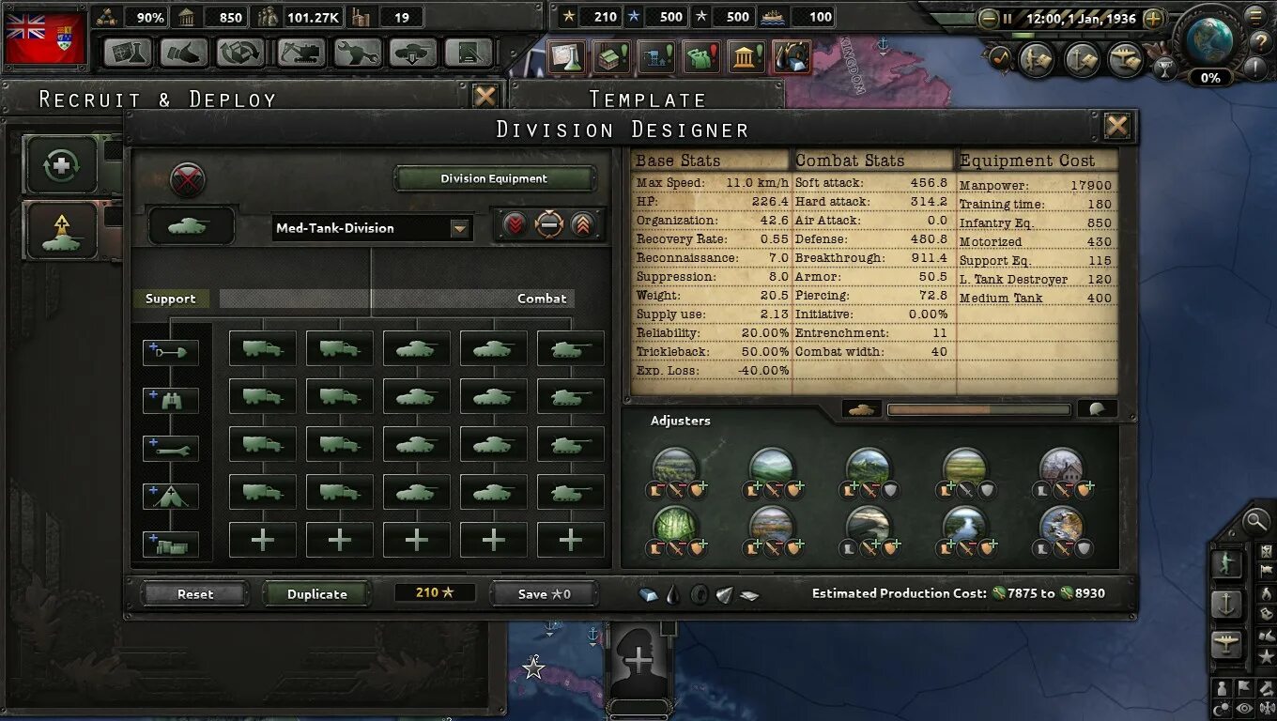The image size is (1277, 721).
Task: Select the tank division deploy tab
Action: coord(61,232)
